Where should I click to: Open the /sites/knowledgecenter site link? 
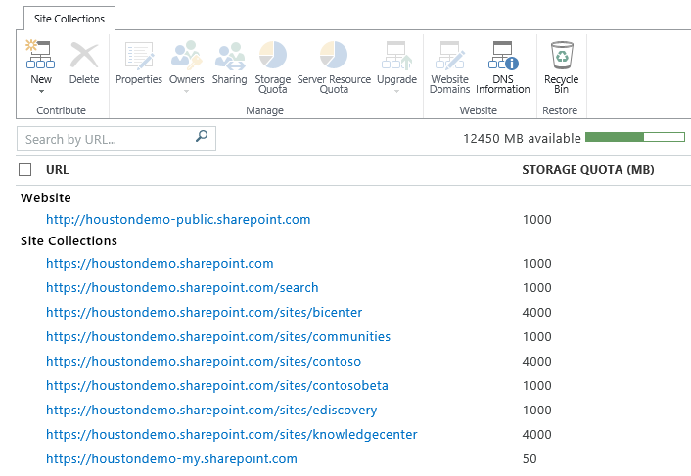[232, 435]
